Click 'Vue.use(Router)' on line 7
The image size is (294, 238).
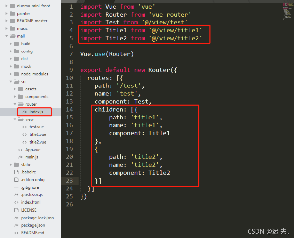[x=107, y=54]
